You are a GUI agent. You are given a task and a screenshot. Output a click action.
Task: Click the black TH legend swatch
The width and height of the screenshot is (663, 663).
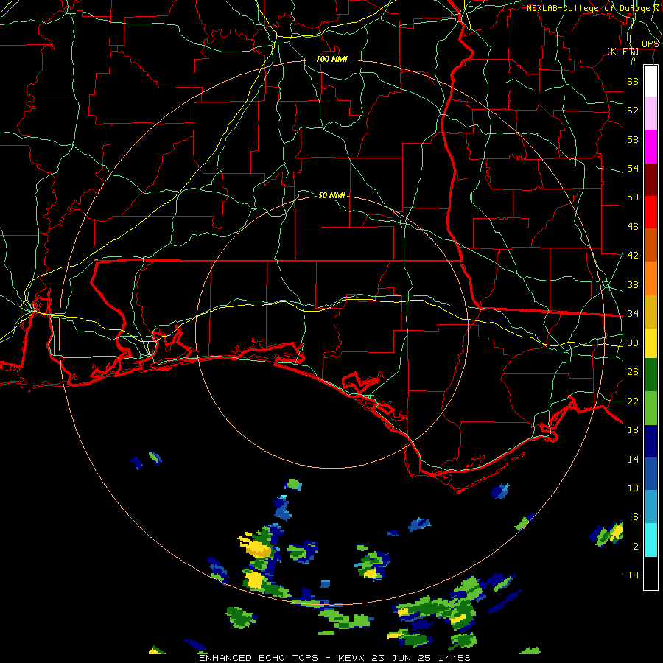(x=650, y=573)
